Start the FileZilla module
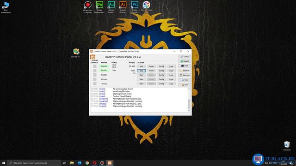The height and width of the screenshot is (166, 296). click(142, 75)
